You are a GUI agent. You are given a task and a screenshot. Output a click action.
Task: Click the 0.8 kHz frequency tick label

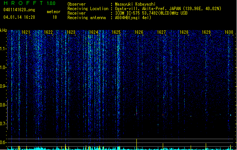coord(3,105)
